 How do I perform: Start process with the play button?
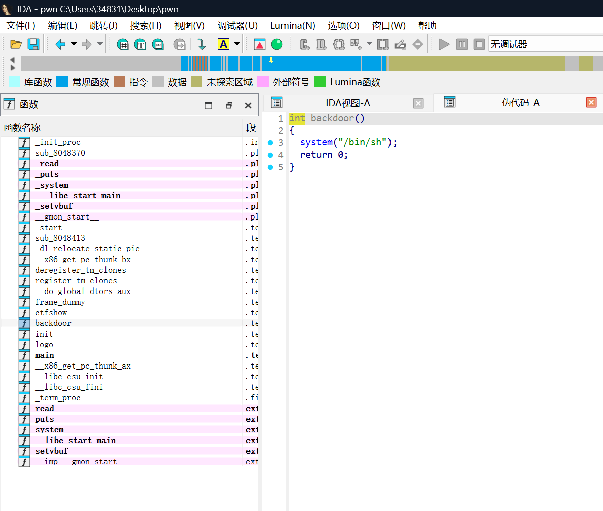click(x=444, y=44)
